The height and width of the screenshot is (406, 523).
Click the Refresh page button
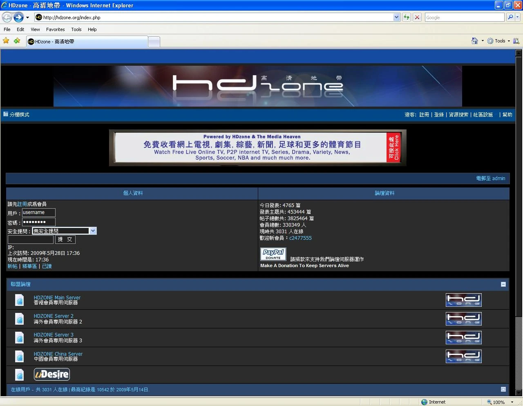pos(407,17)
